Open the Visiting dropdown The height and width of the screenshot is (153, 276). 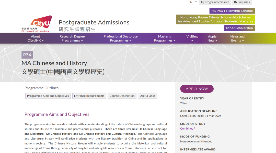click(x=192, y=38)
